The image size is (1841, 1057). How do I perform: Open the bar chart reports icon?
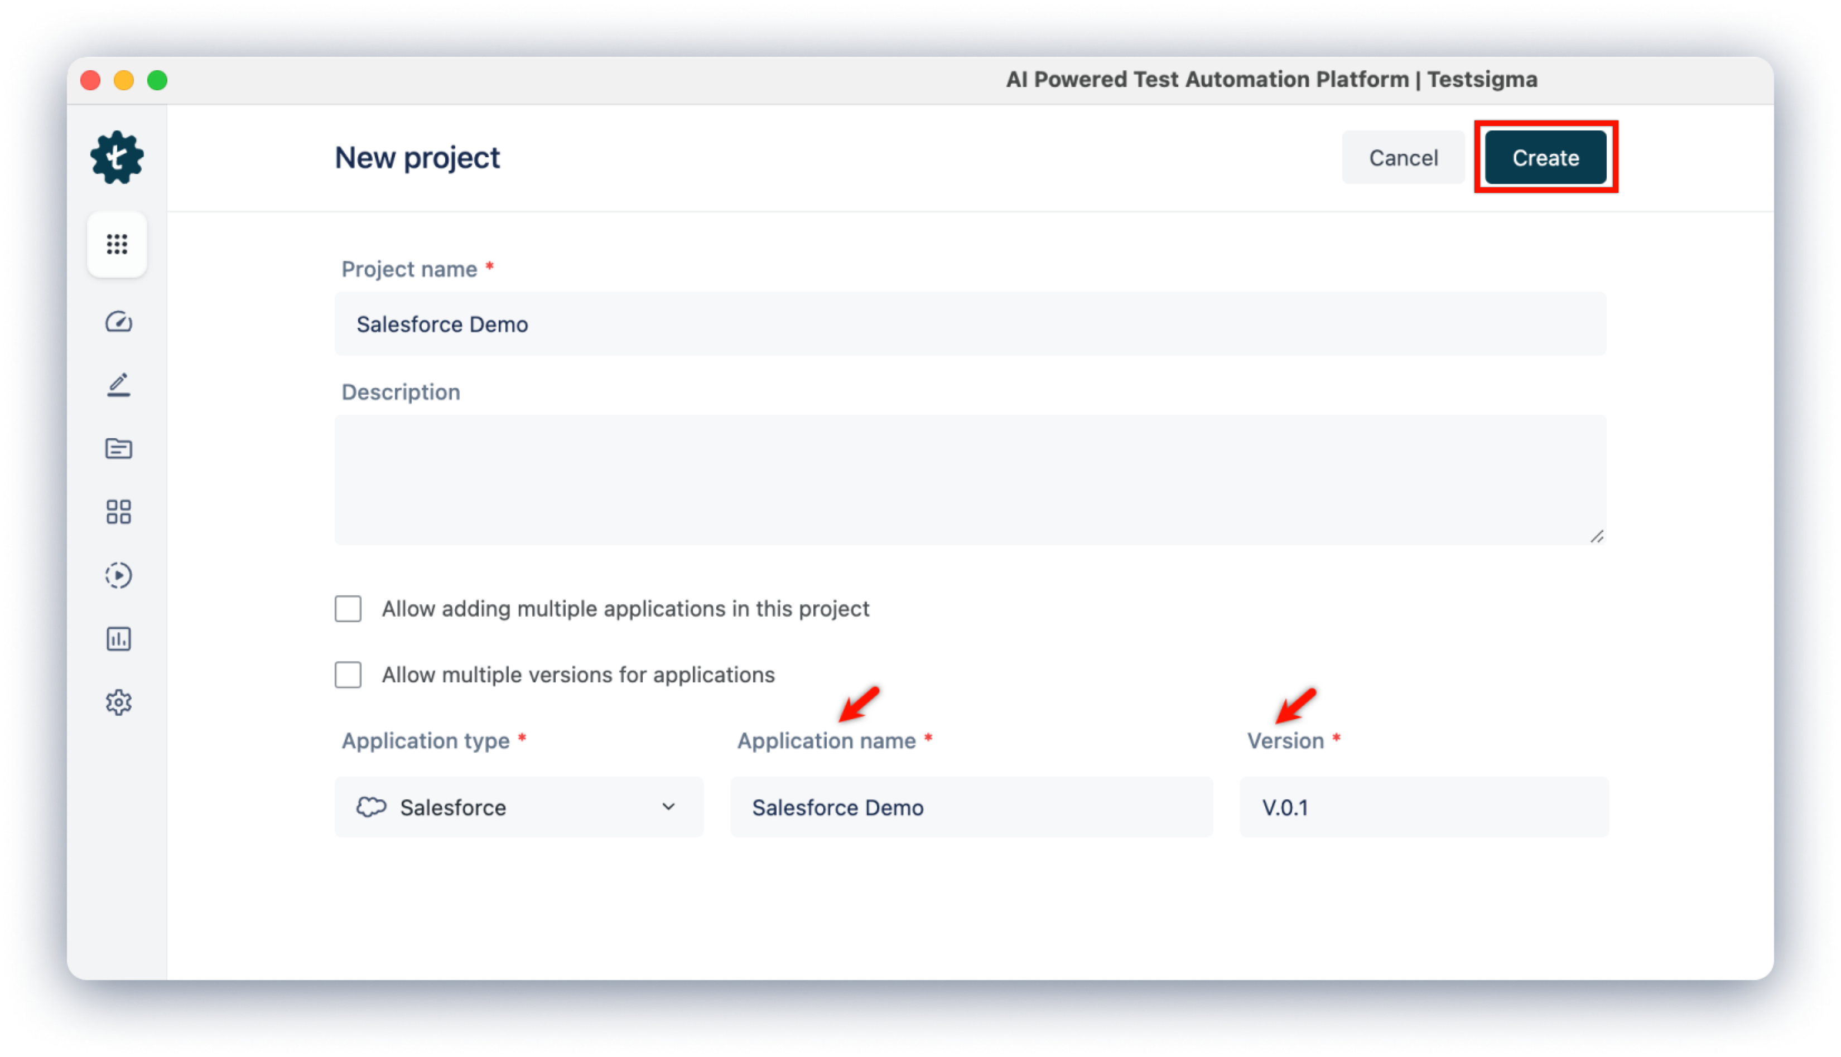point(118,639)
